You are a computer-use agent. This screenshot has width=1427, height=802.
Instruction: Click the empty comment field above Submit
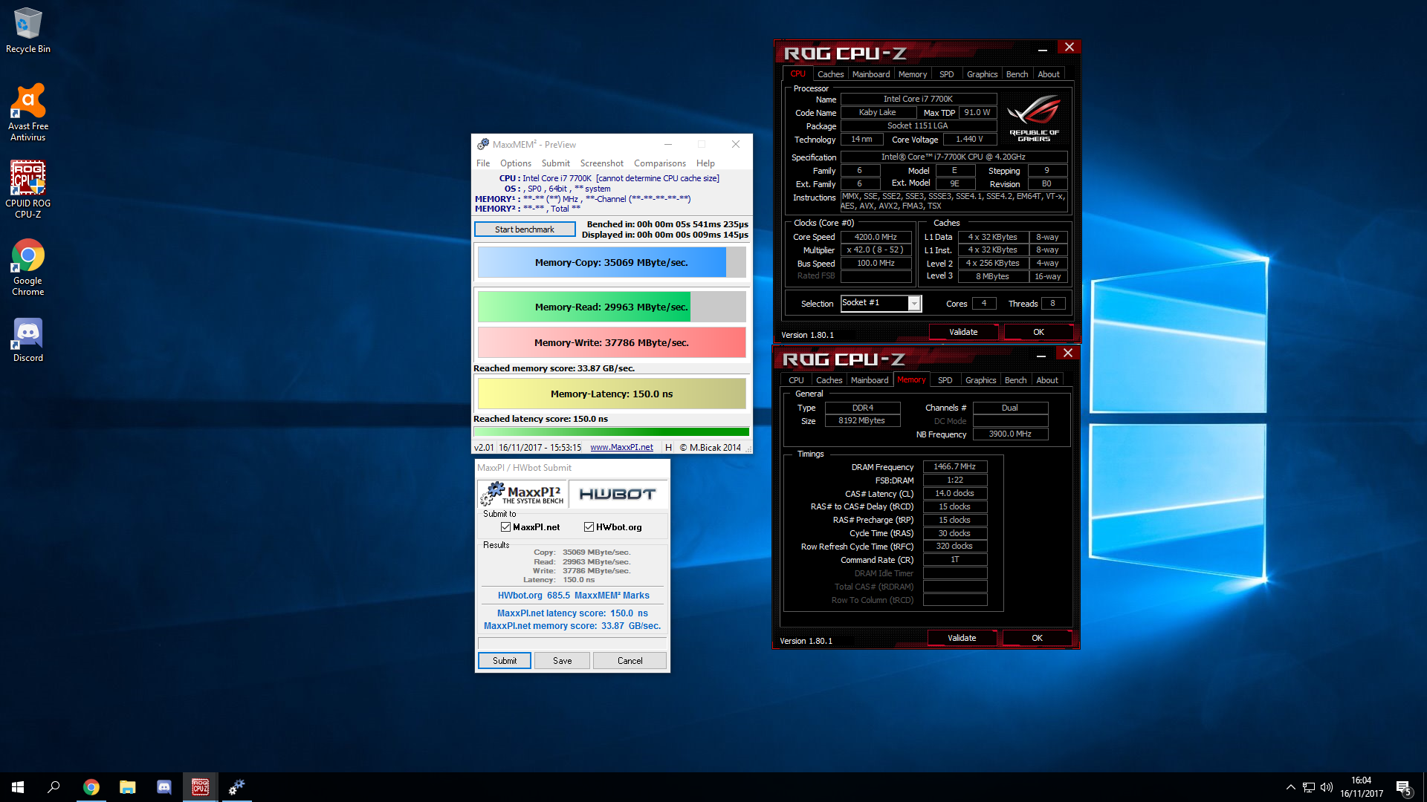tap(572, 643)
